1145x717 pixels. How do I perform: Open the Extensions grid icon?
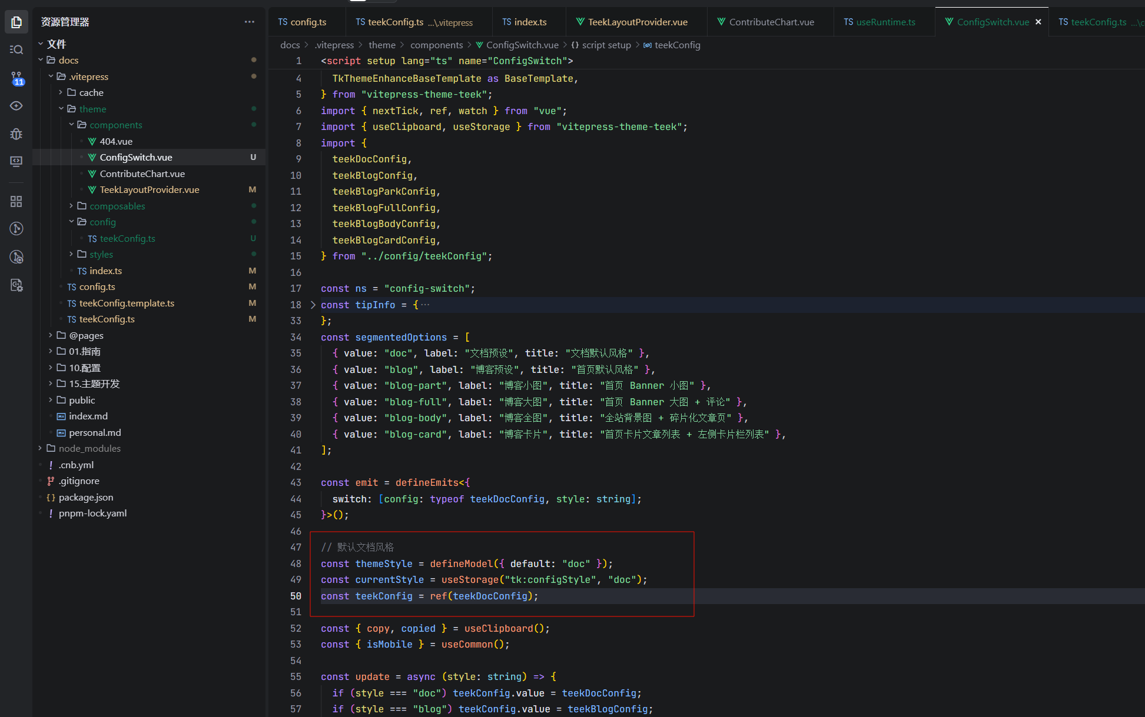(x=16, y=202)
